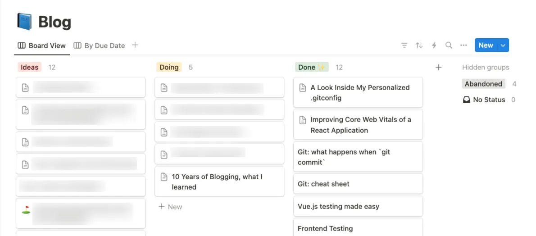Click the blue New button

(486, 45)
